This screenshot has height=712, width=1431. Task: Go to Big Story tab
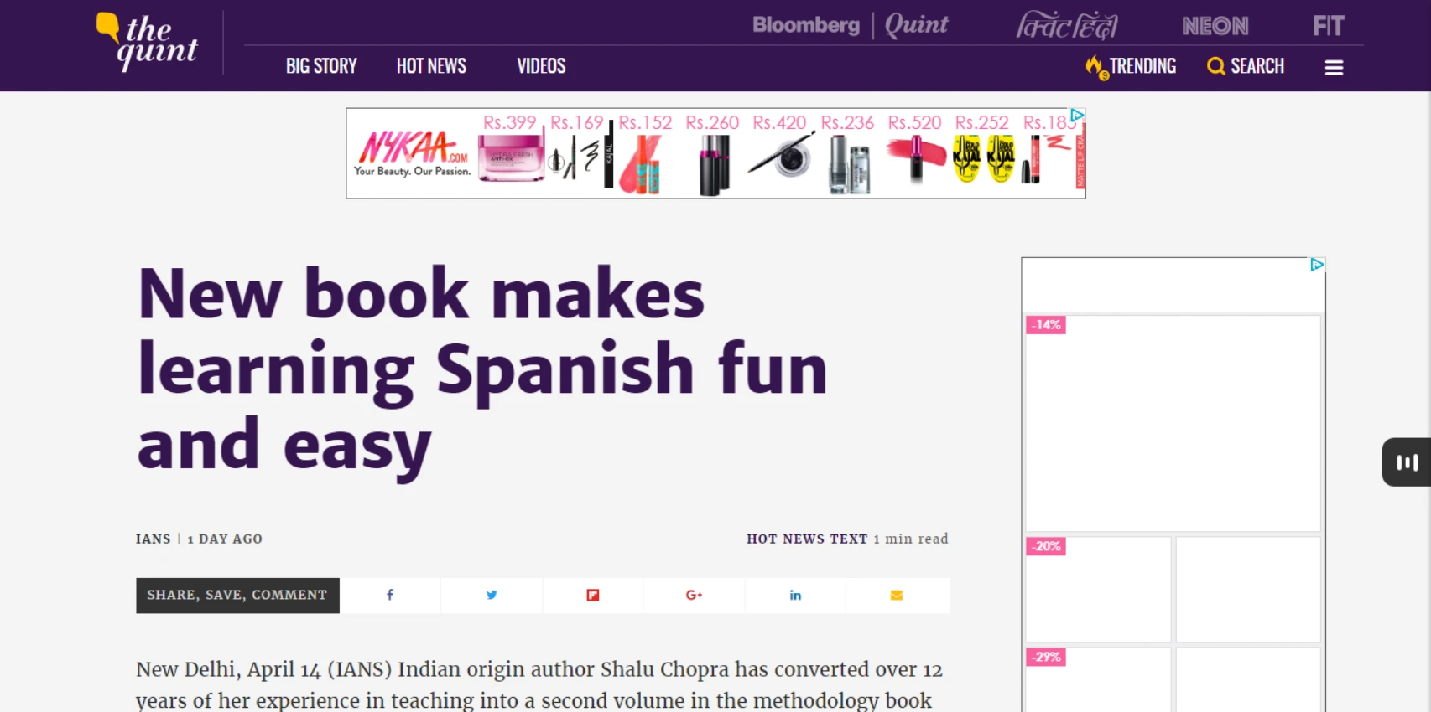tap(321, 66)
